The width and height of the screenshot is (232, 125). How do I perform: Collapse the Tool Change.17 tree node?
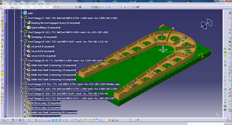pos(21,18)
